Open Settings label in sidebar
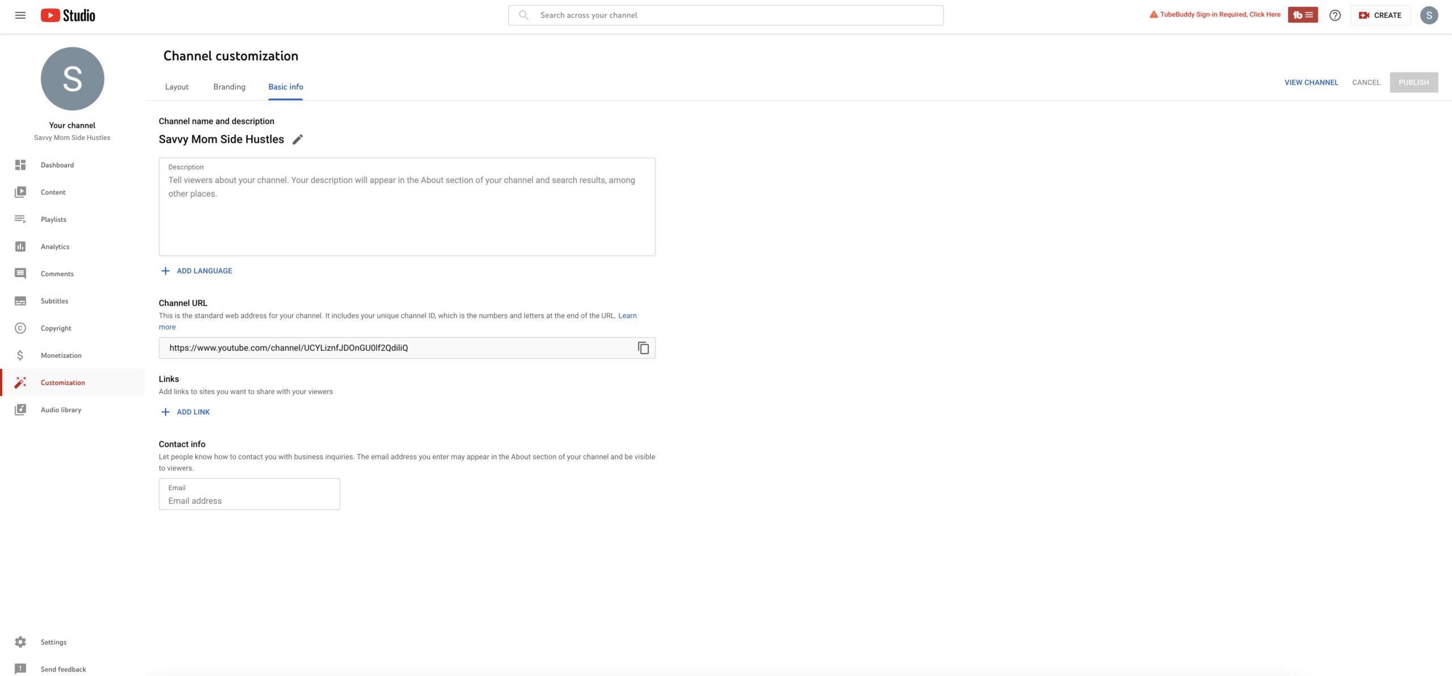Screen dimensions: 1452x676 pos(53,642)
